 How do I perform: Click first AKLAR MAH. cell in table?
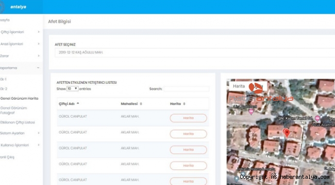click(x=130, y=116)
